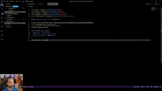
Task: Open the Edit menu
Action: [x=8, y=1]
